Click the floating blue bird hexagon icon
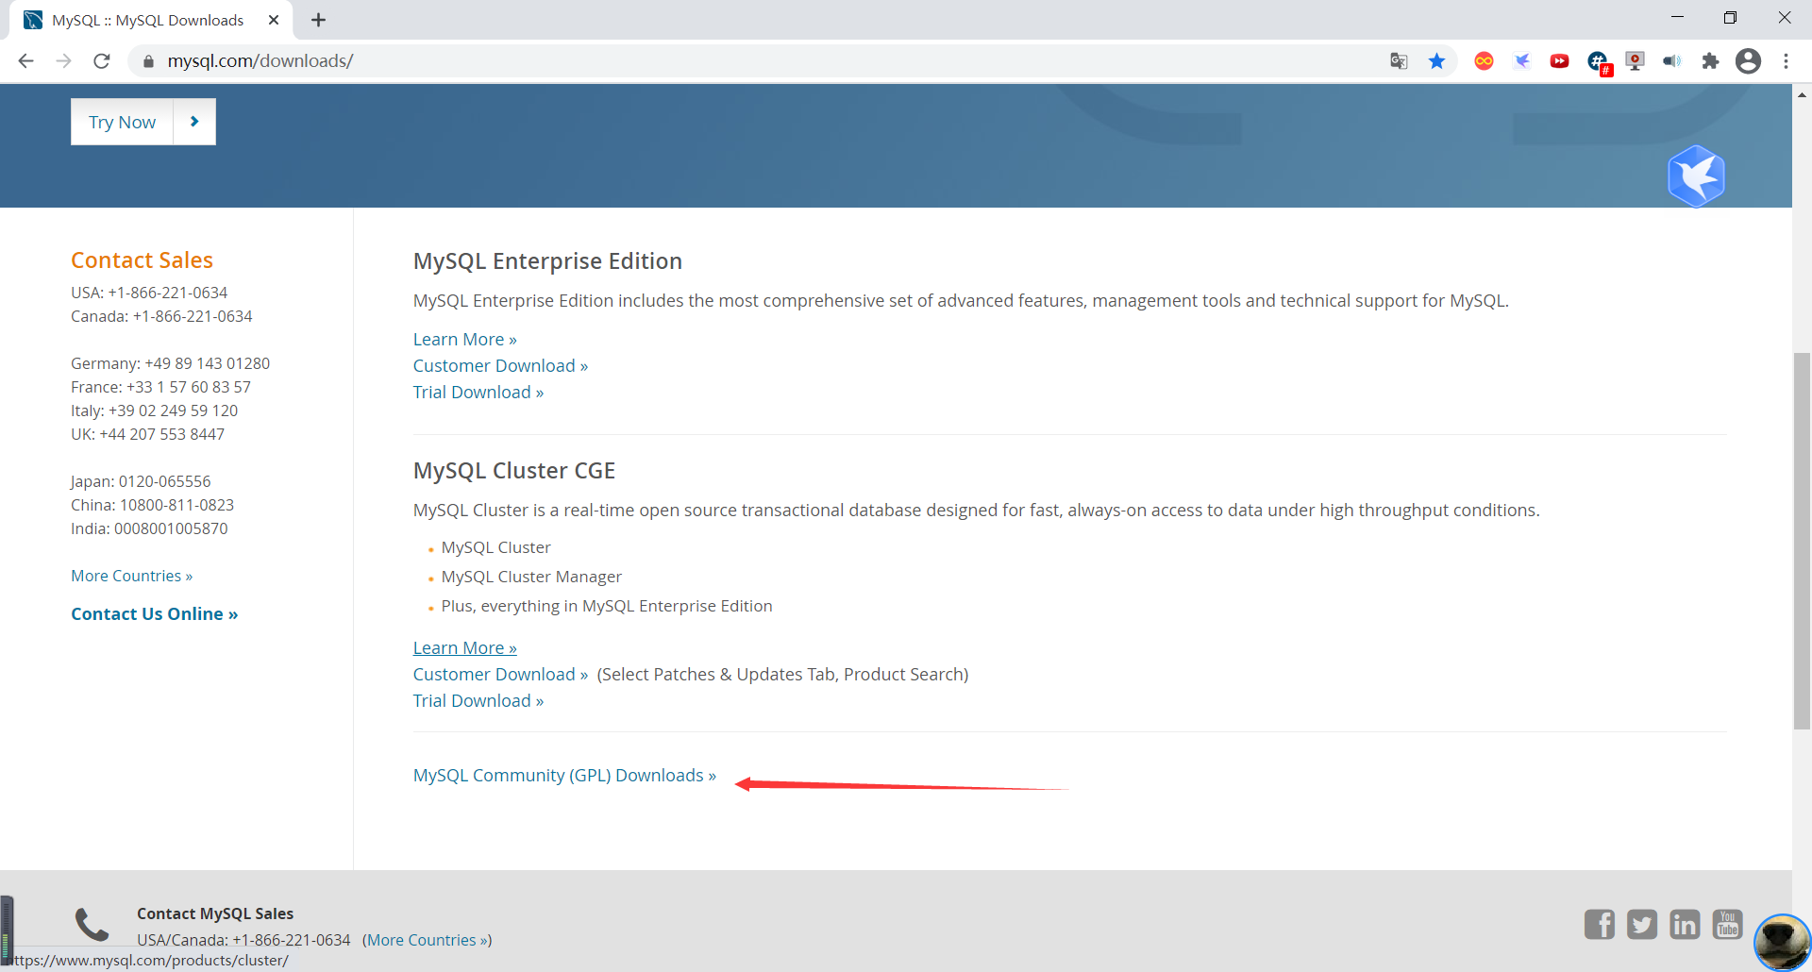 click(1696, 176)
